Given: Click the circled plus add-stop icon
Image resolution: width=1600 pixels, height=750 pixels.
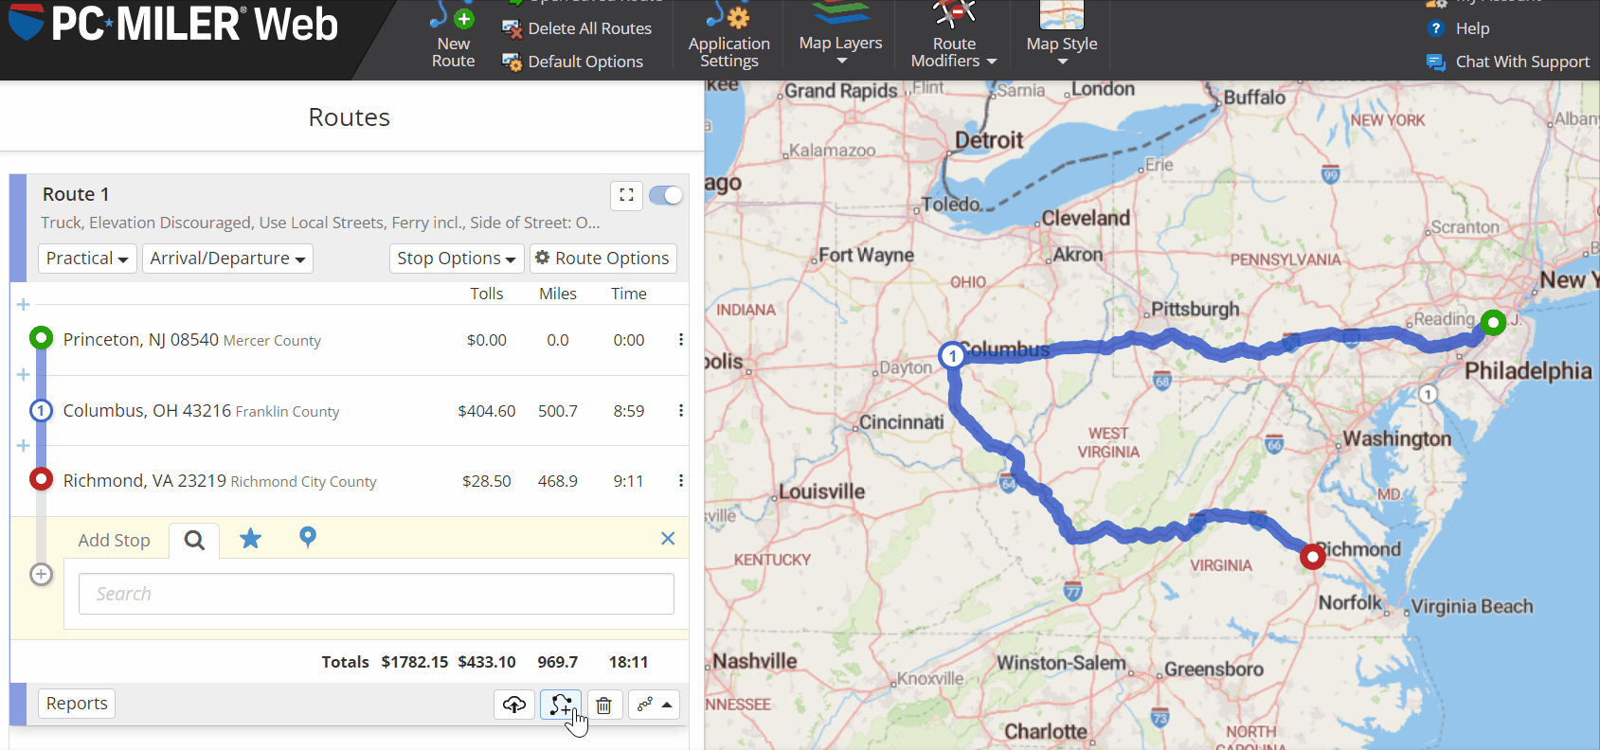Looking at the screenshot, I should 41,574.
